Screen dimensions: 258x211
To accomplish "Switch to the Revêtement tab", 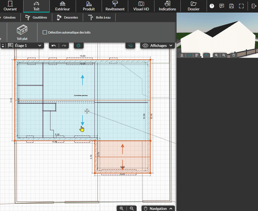I will coord(115,6).
